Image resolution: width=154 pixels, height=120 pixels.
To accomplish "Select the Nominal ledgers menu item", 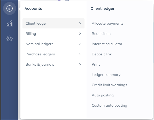I will click(53, 44).
